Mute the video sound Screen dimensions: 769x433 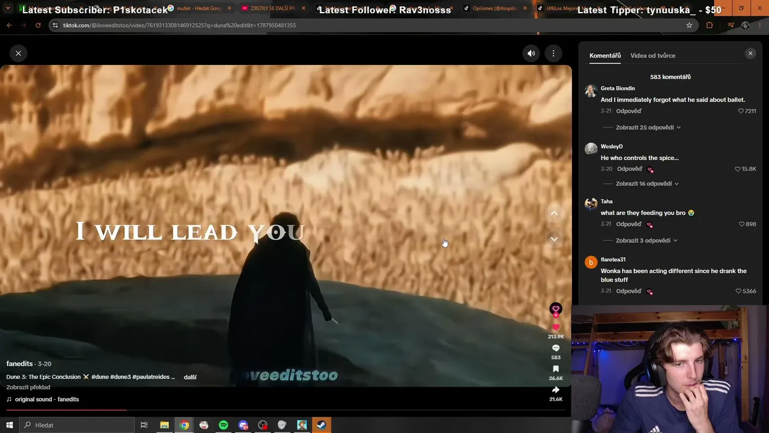pos(531,54)
